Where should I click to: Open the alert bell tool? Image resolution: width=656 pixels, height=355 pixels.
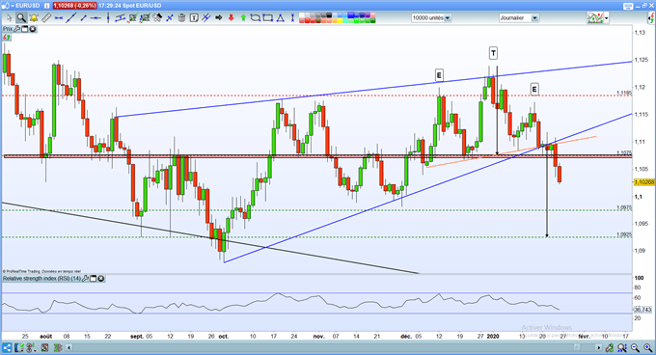pos(34,18)
